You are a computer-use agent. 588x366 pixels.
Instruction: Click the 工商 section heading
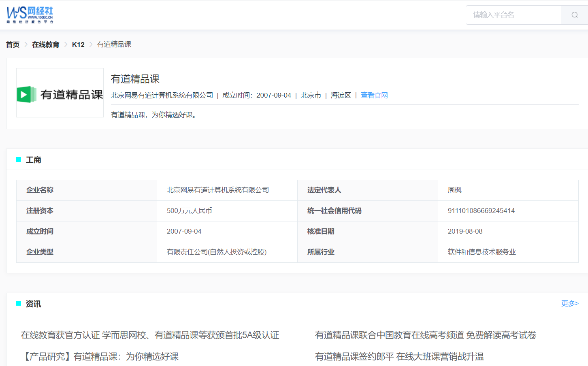pyautogui.click(x=33, y=160)
